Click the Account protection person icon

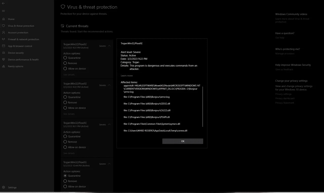pyautogui.click(x=3, y=33)
